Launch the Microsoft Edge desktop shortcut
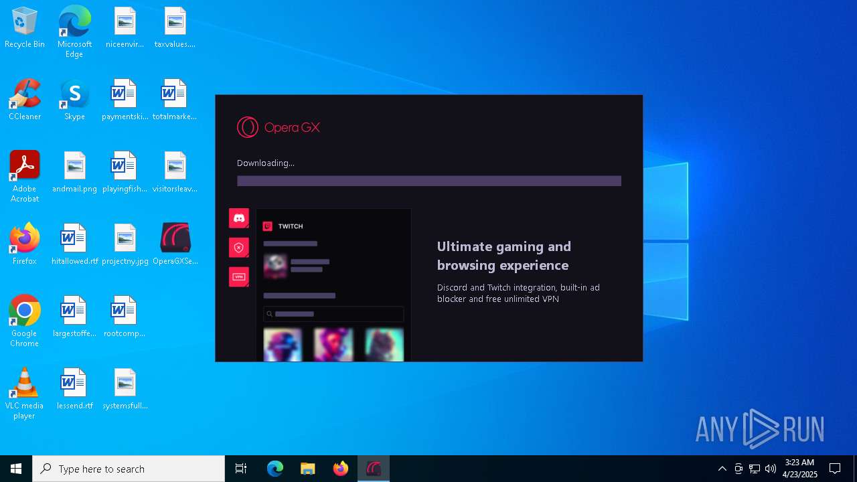The width and height of the screenshot is (857, 482). pyautogui.click(x=74, y=32)
